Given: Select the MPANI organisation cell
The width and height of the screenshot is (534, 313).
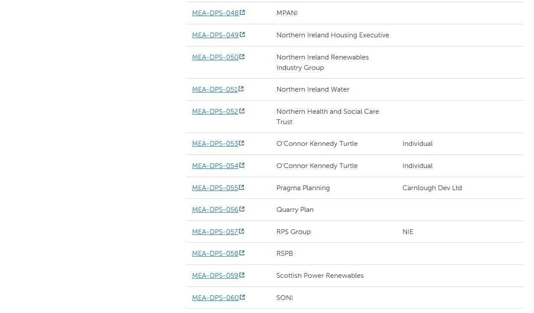Looking at the screenshot, I should tap(287, 13).
